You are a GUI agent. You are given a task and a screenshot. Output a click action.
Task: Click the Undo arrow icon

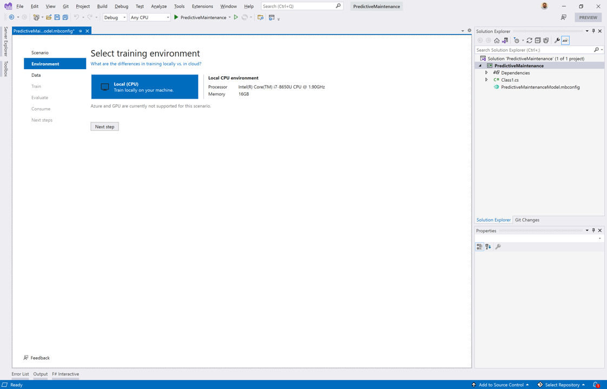tap(77, 17)
